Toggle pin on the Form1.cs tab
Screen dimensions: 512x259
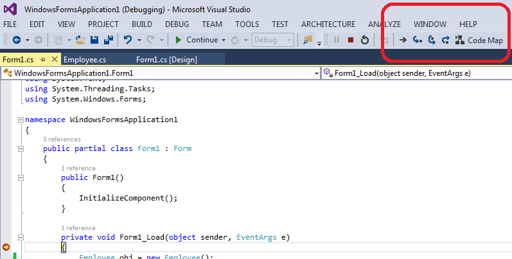coord(43,59)
